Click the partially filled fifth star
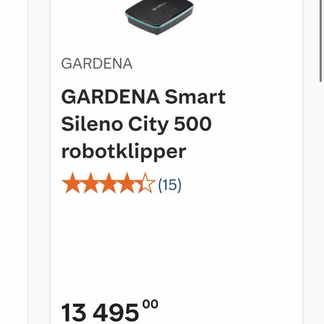Image resolution: width=324 pixels, height=324 pixels. pos(146,183)
